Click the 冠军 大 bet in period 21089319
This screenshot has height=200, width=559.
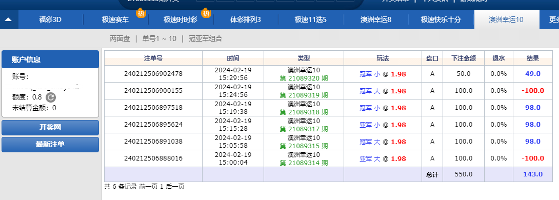(x=370, y=91)
